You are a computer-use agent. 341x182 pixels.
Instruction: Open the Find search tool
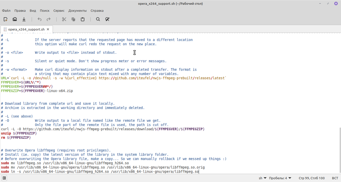point(98,19)
